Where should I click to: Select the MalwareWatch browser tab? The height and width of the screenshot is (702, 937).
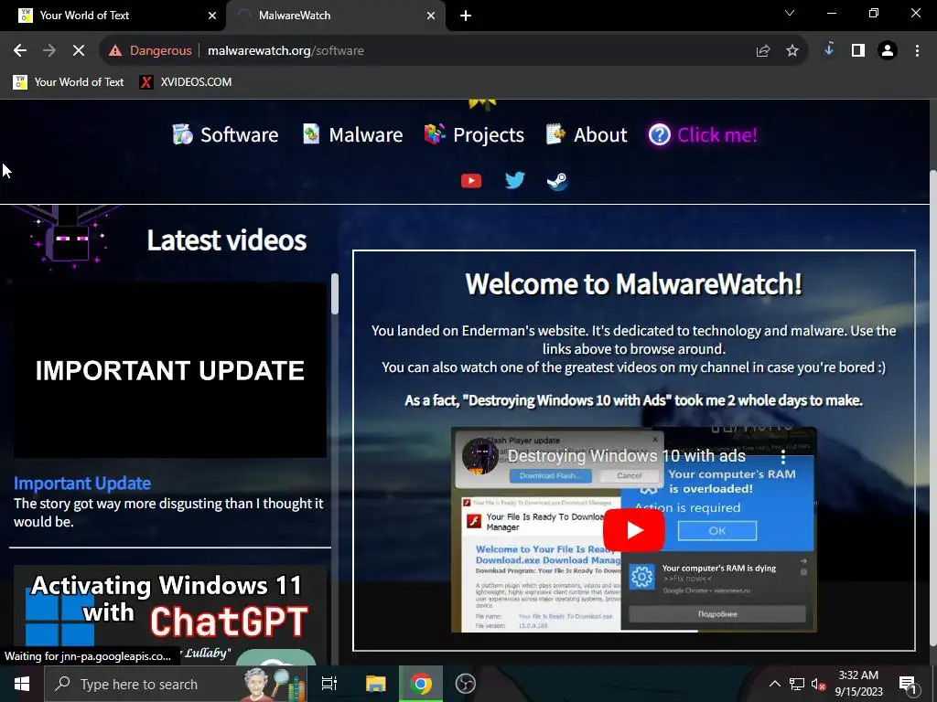coord(335,16)
